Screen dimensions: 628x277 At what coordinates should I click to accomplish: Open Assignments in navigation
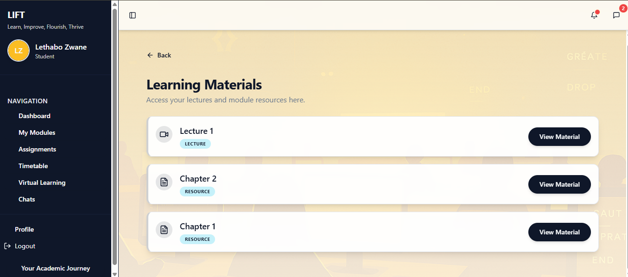tap(37, 149)
